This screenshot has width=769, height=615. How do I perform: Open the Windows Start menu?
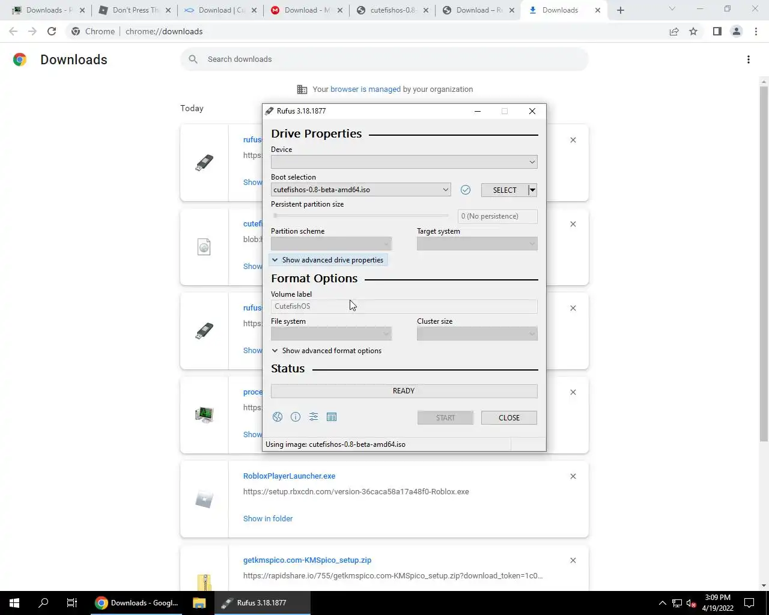(x=14, y=603)
